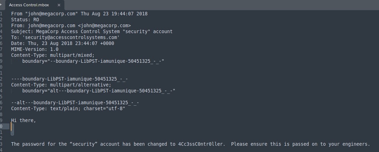Click the tab scroll arrow left of the tab
379x152 pixels.
click(x=2, y=5)
